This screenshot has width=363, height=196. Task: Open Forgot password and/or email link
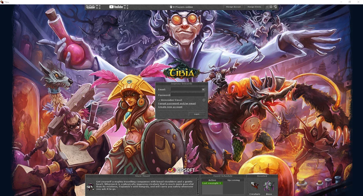[x=177, y=104]
